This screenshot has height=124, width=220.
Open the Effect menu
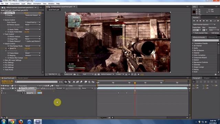point(29,4)
